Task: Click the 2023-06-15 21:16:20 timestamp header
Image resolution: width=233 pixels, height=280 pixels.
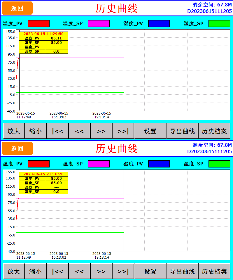Action: pyautogui.click(x=43, y=174)
